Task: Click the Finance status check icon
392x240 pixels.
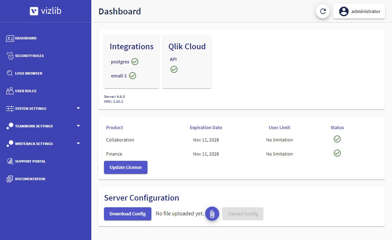Action: click(337, 153)
